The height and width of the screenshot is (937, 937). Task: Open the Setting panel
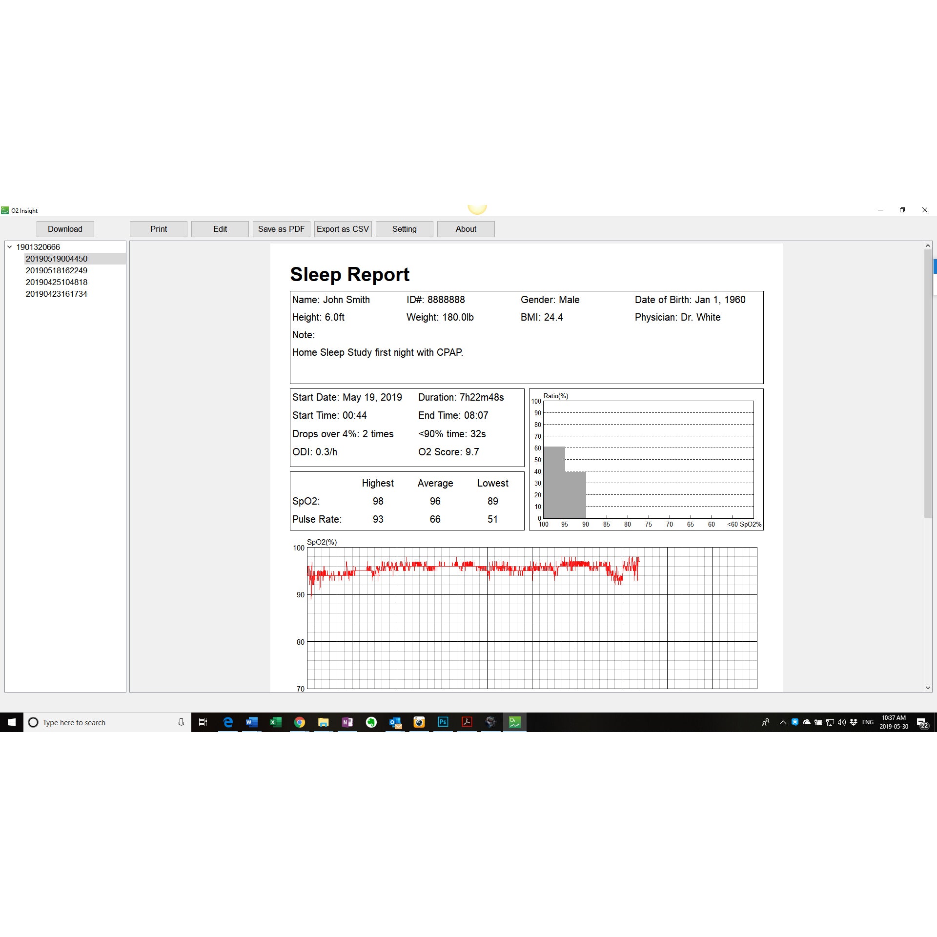click(404, 228)
